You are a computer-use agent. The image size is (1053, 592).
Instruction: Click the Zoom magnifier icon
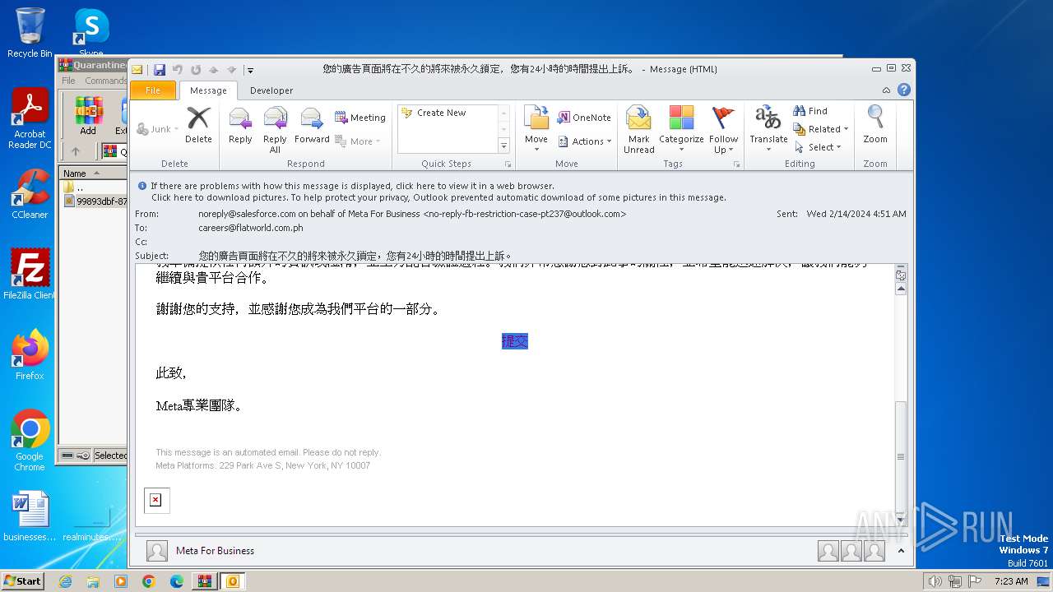point(875,125)
